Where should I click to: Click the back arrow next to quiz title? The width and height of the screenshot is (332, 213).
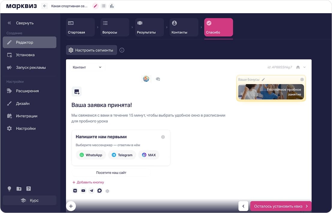tap(44, 6)
